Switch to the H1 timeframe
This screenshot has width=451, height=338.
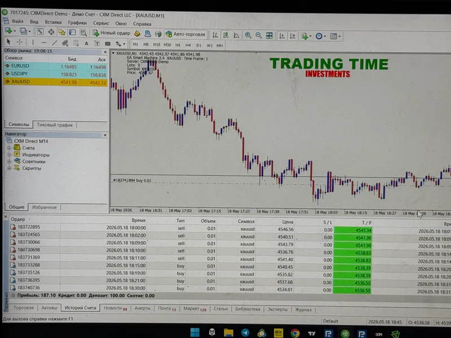click(x=178, y=45)
